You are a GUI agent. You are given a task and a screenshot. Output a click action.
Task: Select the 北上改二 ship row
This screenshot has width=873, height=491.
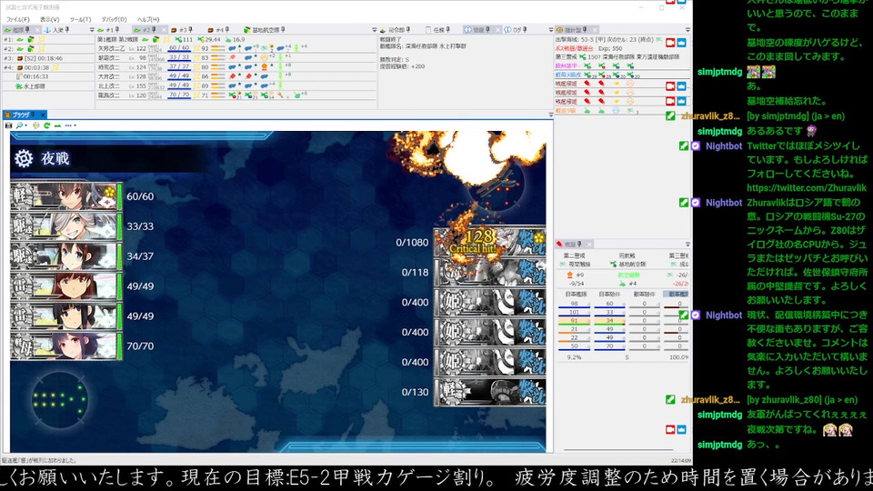point(236,85)
